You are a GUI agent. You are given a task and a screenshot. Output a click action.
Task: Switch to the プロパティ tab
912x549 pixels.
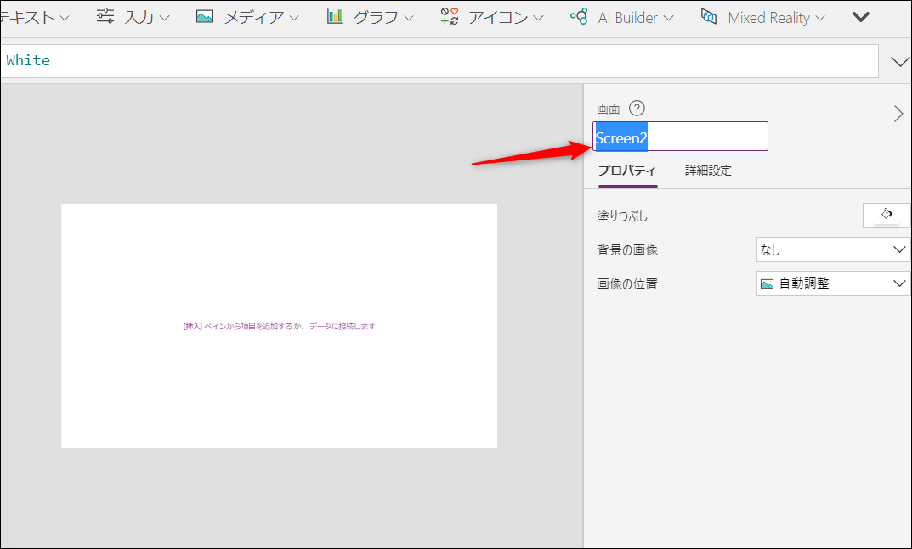click(x=627, y=171)
